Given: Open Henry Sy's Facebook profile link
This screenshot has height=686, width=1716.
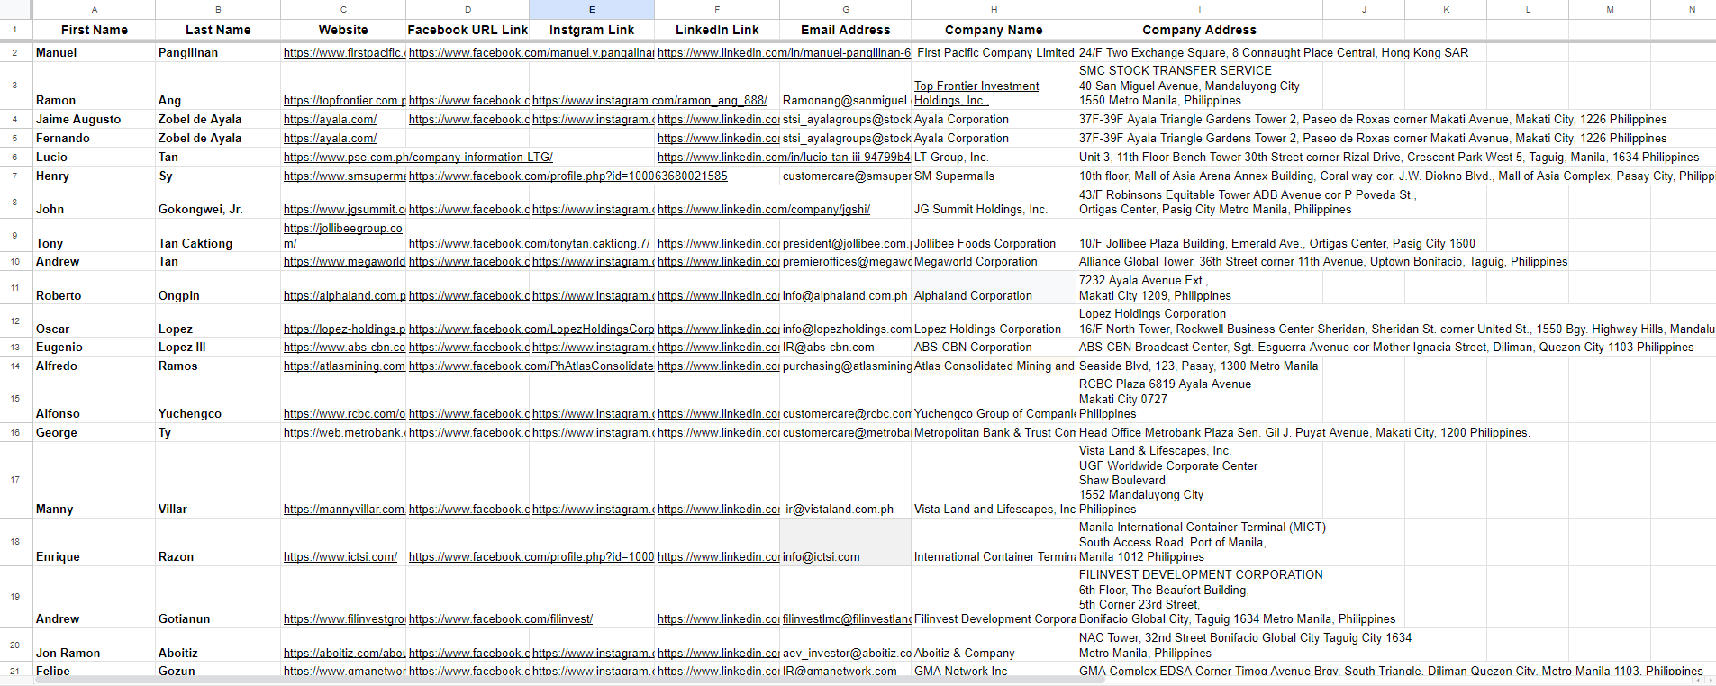Looking at the screenshot, I should pyautogui.click(x=567, y=176).
